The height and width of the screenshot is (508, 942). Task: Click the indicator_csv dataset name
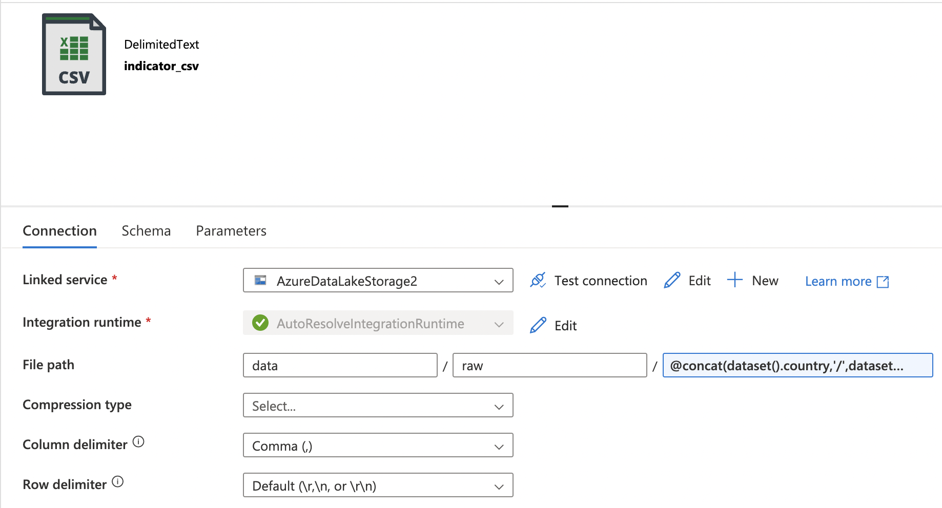pyautogui.click(x=161, y=66)
